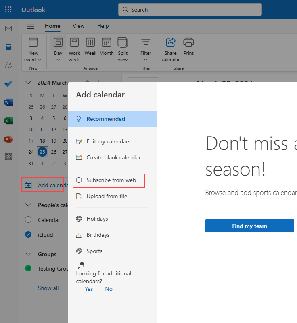The height and width of the screenshot is (323, 297).
Task: Open Mail from the left sidebar
Action: pos(8,29)
